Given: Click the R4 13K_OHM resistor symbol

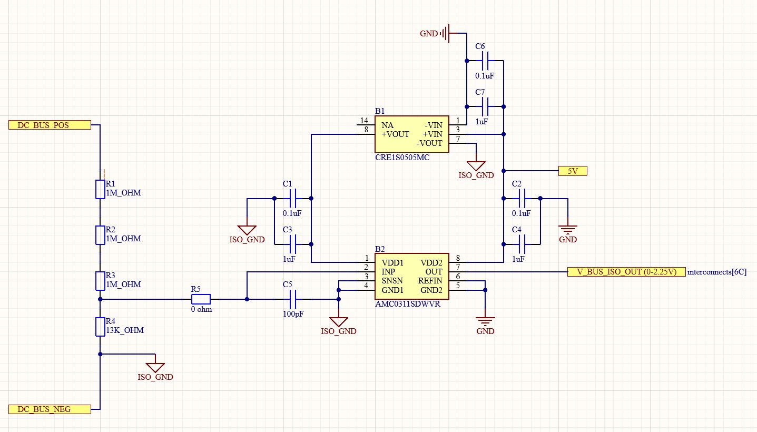Looking at the screenshot, I should 100,327.
